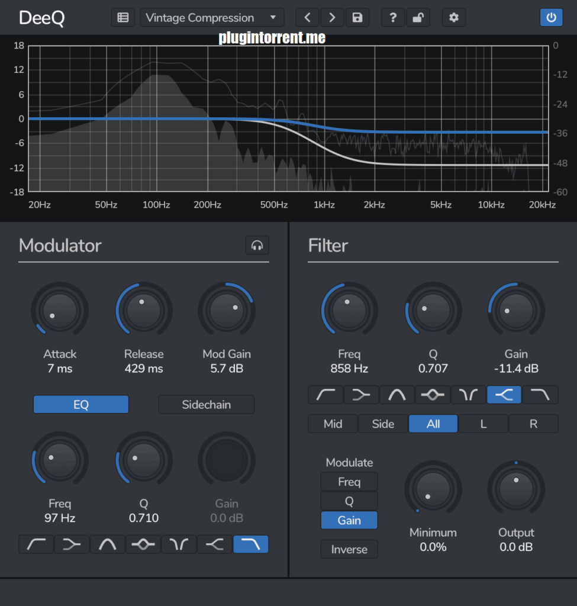
Task: Open the preset browser list icon
Action: pyautogui.click(x=123, y=17)
